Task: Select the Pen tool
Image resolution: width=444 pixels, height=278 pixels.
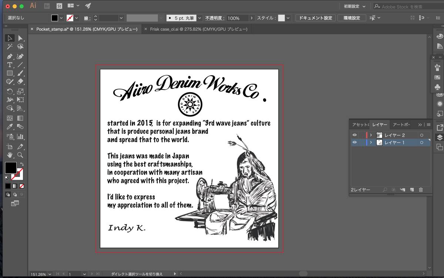Action: tap(10, 57)
